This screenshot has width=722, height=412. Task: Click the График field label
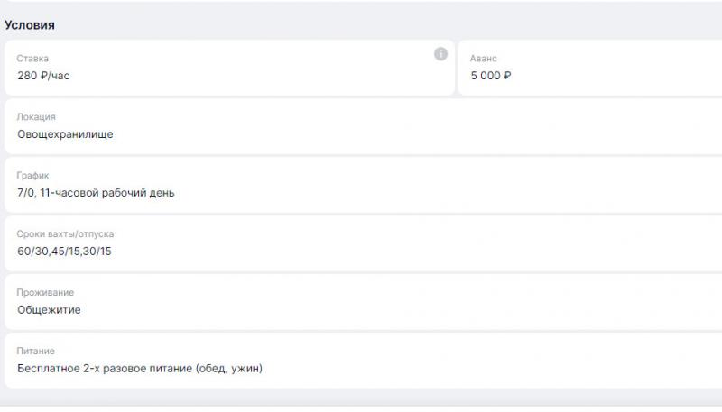pos(32,175)
